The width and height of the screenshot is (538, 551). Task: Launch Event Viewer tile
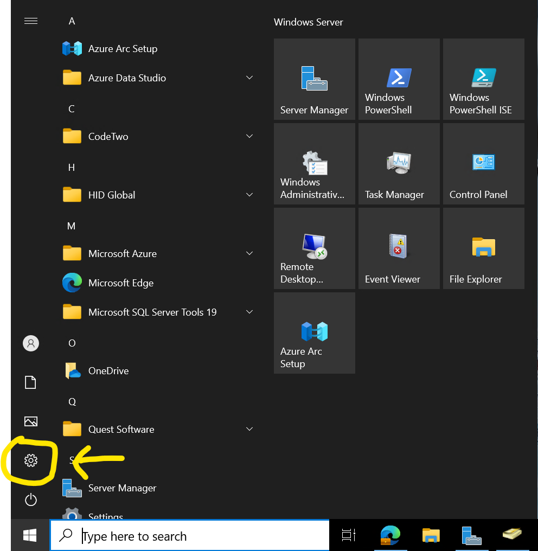(x=399, y=248)
